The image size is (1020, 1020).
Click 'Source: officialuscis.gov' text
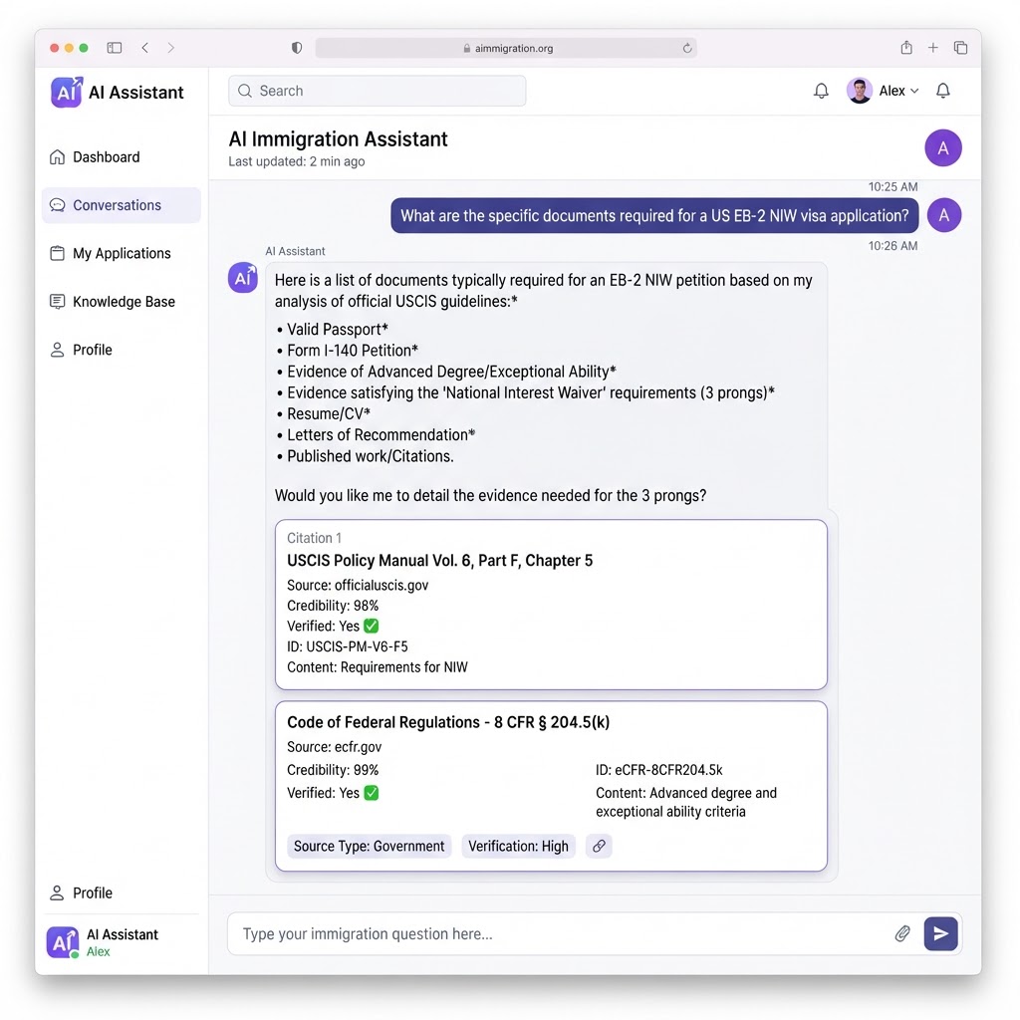tap(358, 585)
